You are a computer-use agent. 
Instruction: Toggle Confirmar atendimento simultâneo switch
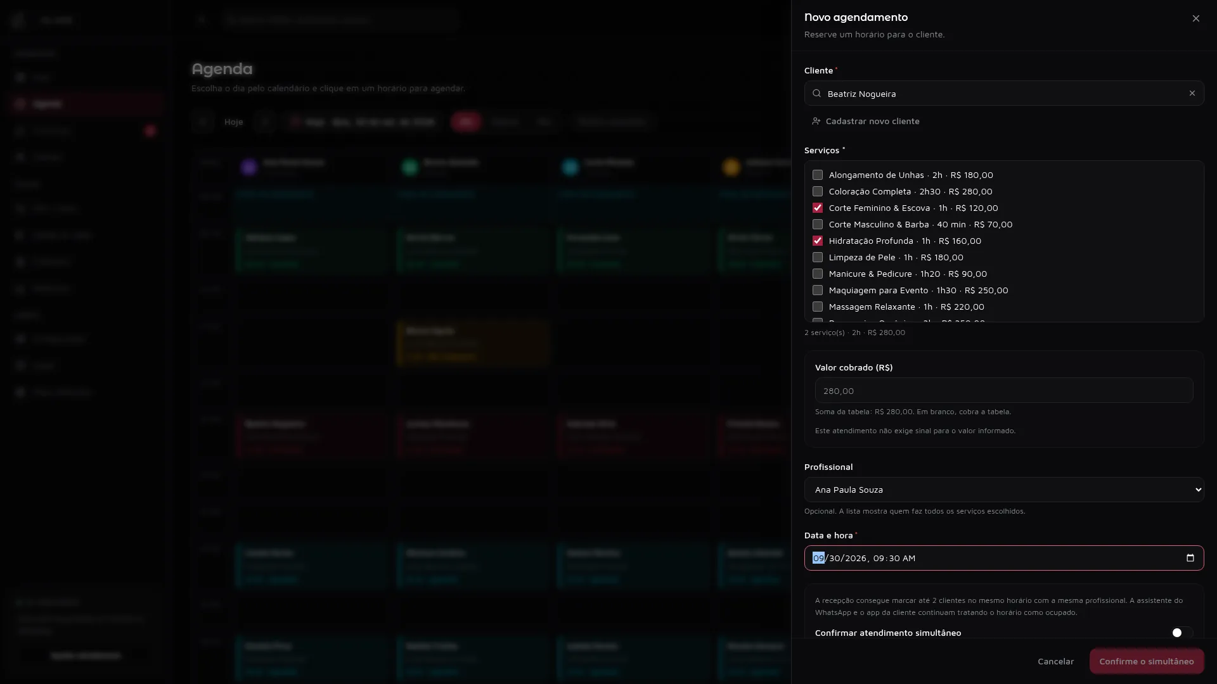coord(1182,633)
